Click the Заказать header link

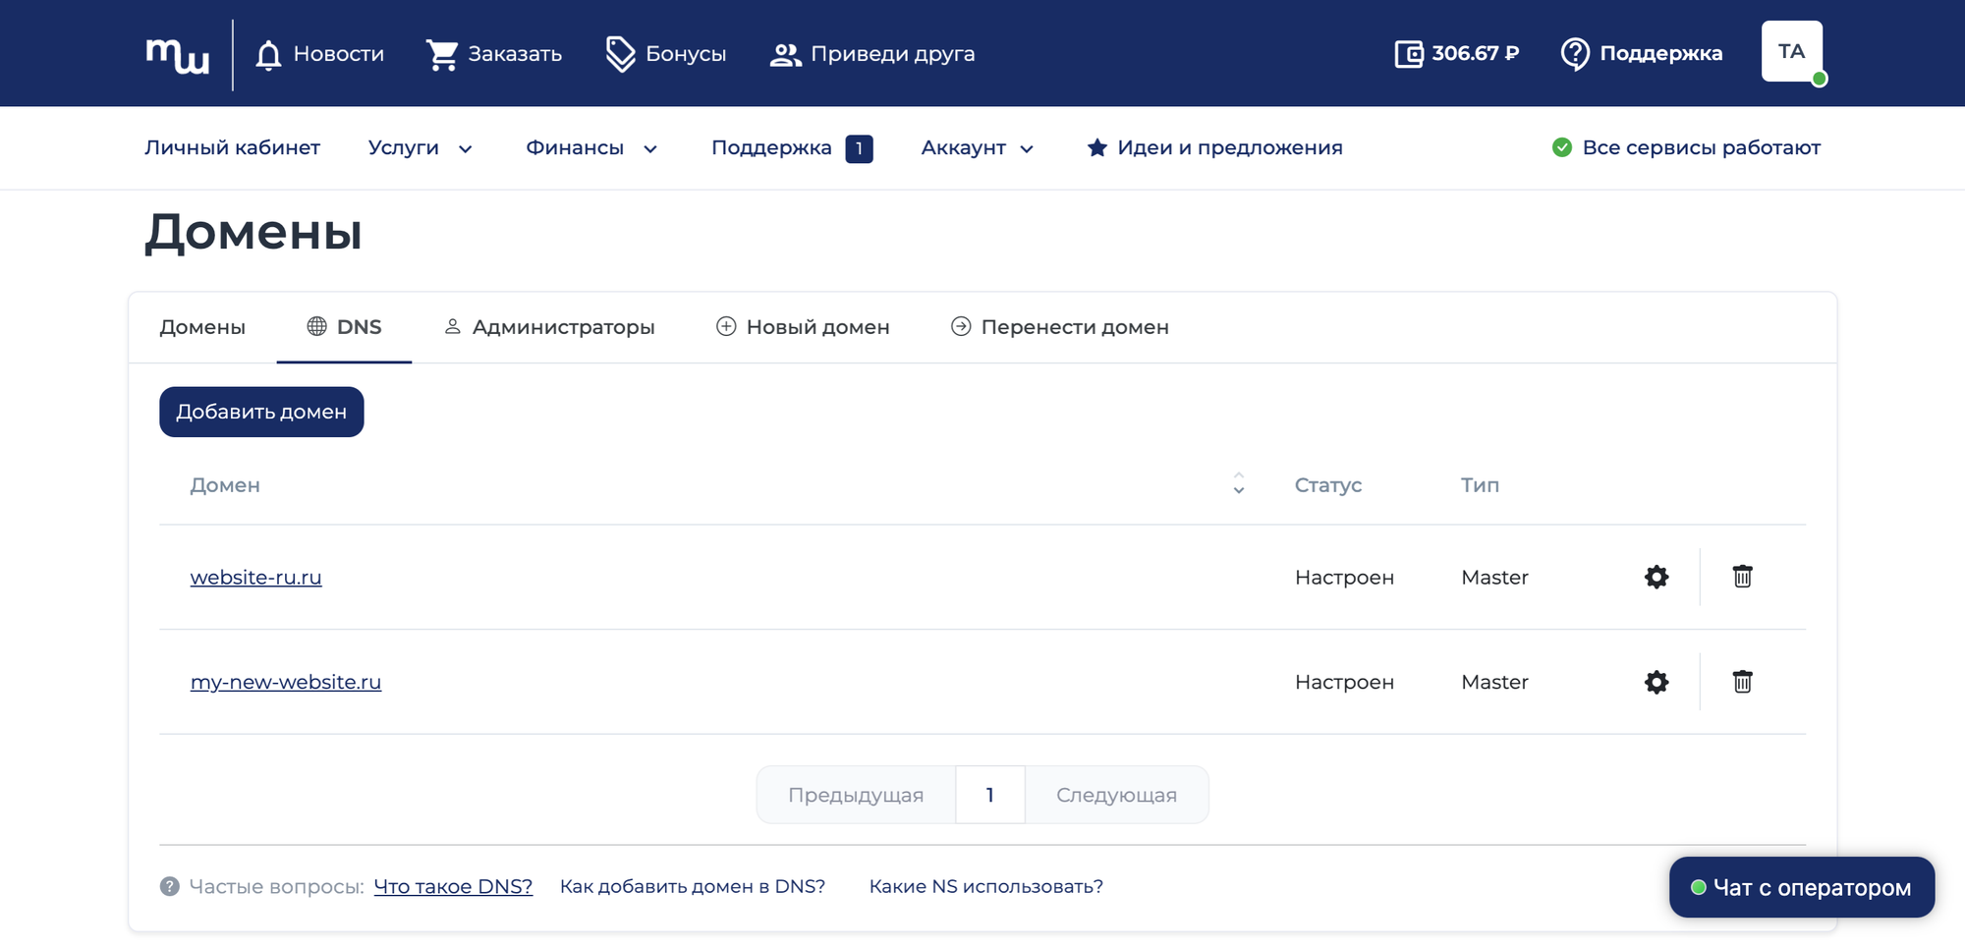click(515, 54)
